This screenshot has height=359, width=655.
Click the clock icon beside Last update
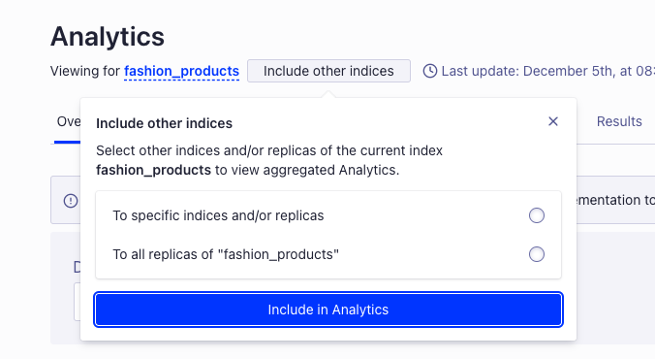click(430, 71)
